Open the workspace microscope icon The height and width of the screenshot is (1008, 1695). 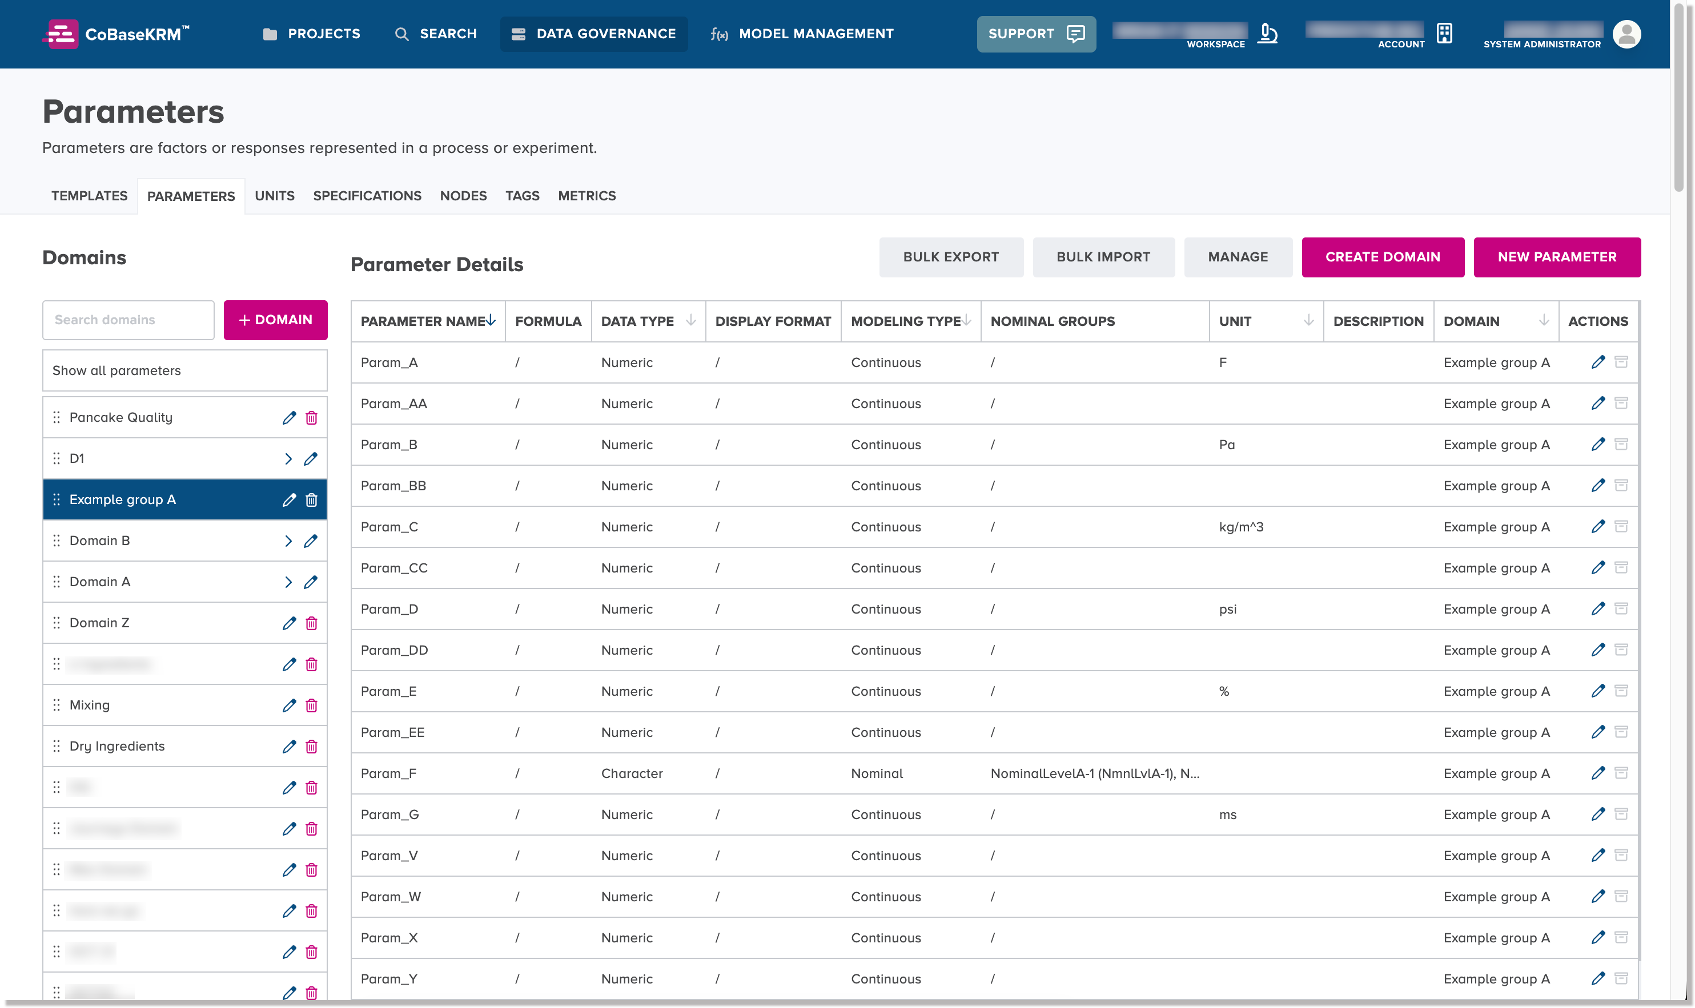point(1267,33)
